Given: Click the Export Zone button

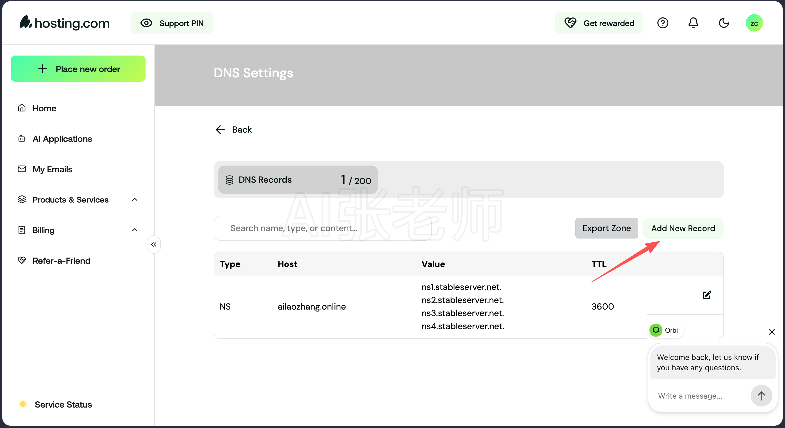Looking at the screenshot, I should pyautogui.click(x=606, y=228).
